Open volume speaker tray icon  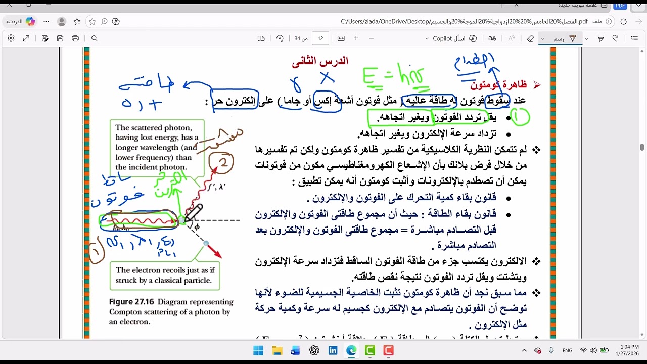(x=592, y=350)
